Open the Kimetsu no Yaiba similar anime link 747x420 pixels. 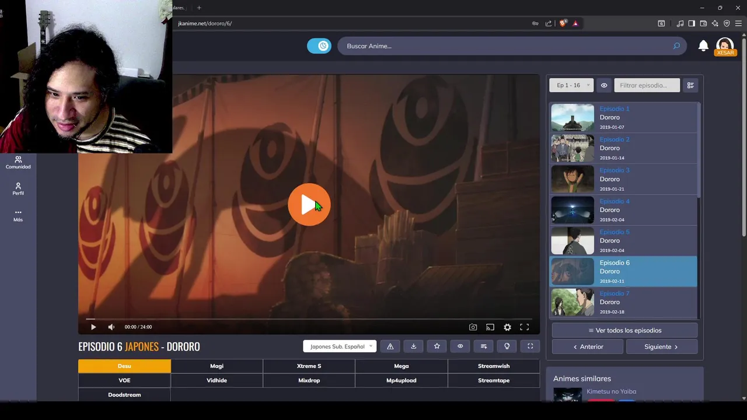(611, 391)
